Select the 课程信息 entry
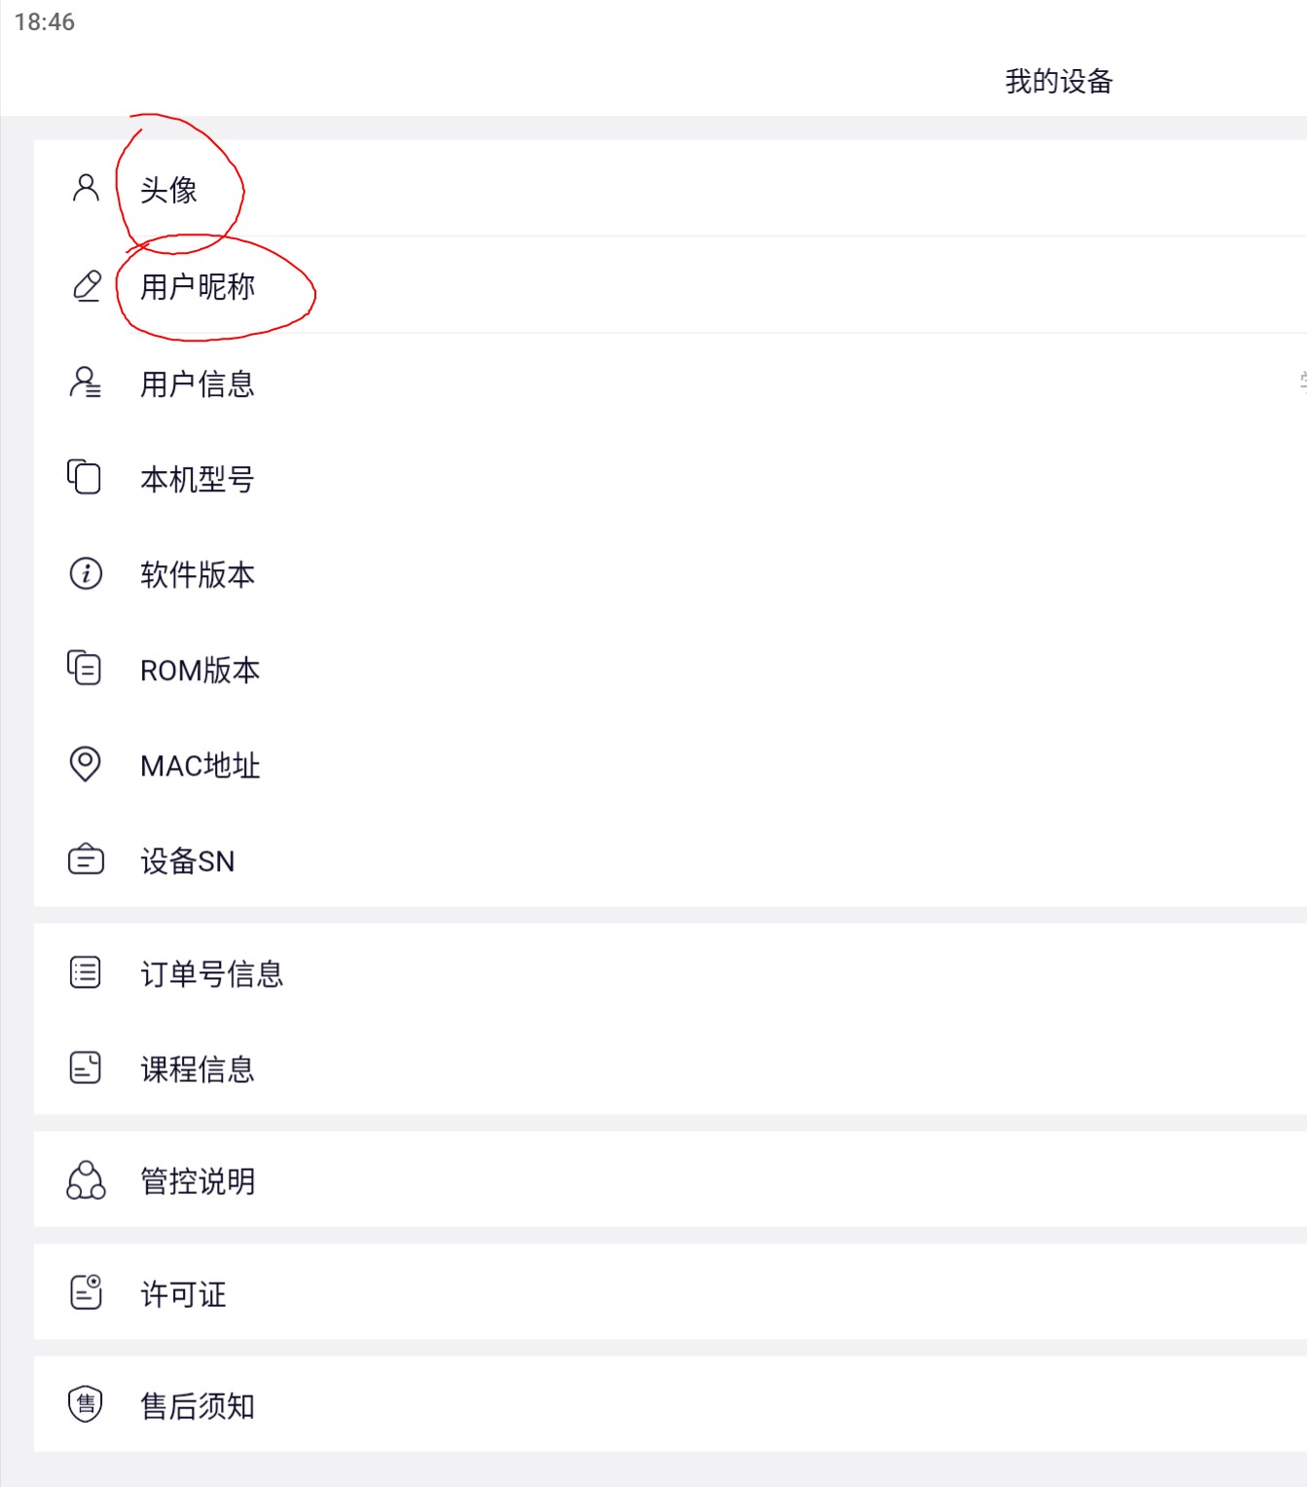 click(x=671, y=1068)
